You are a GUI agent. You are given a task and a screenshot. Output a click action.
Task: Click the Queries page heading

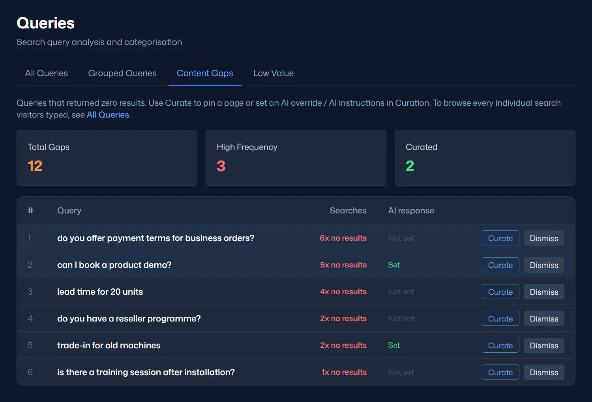click(45, 23)
